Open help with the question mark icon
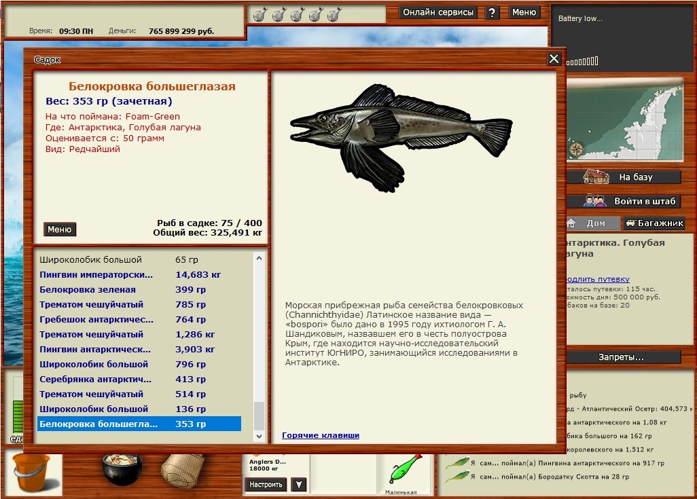The image size is (697, 499). click(493, 13)
